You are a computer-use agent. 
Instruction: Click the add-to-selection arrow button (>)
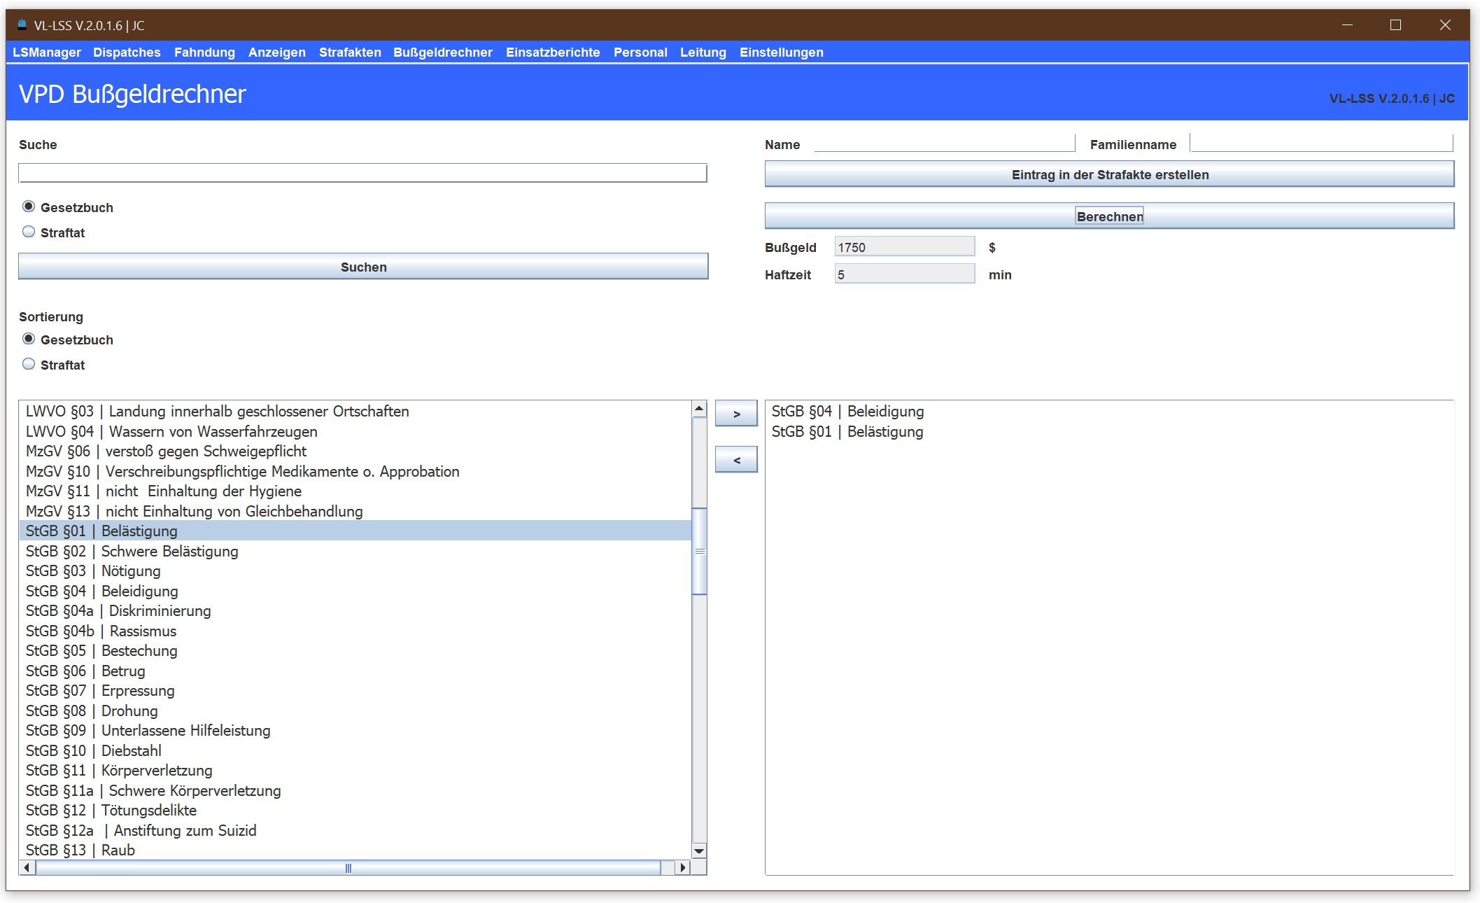click(x=735, y=414)
